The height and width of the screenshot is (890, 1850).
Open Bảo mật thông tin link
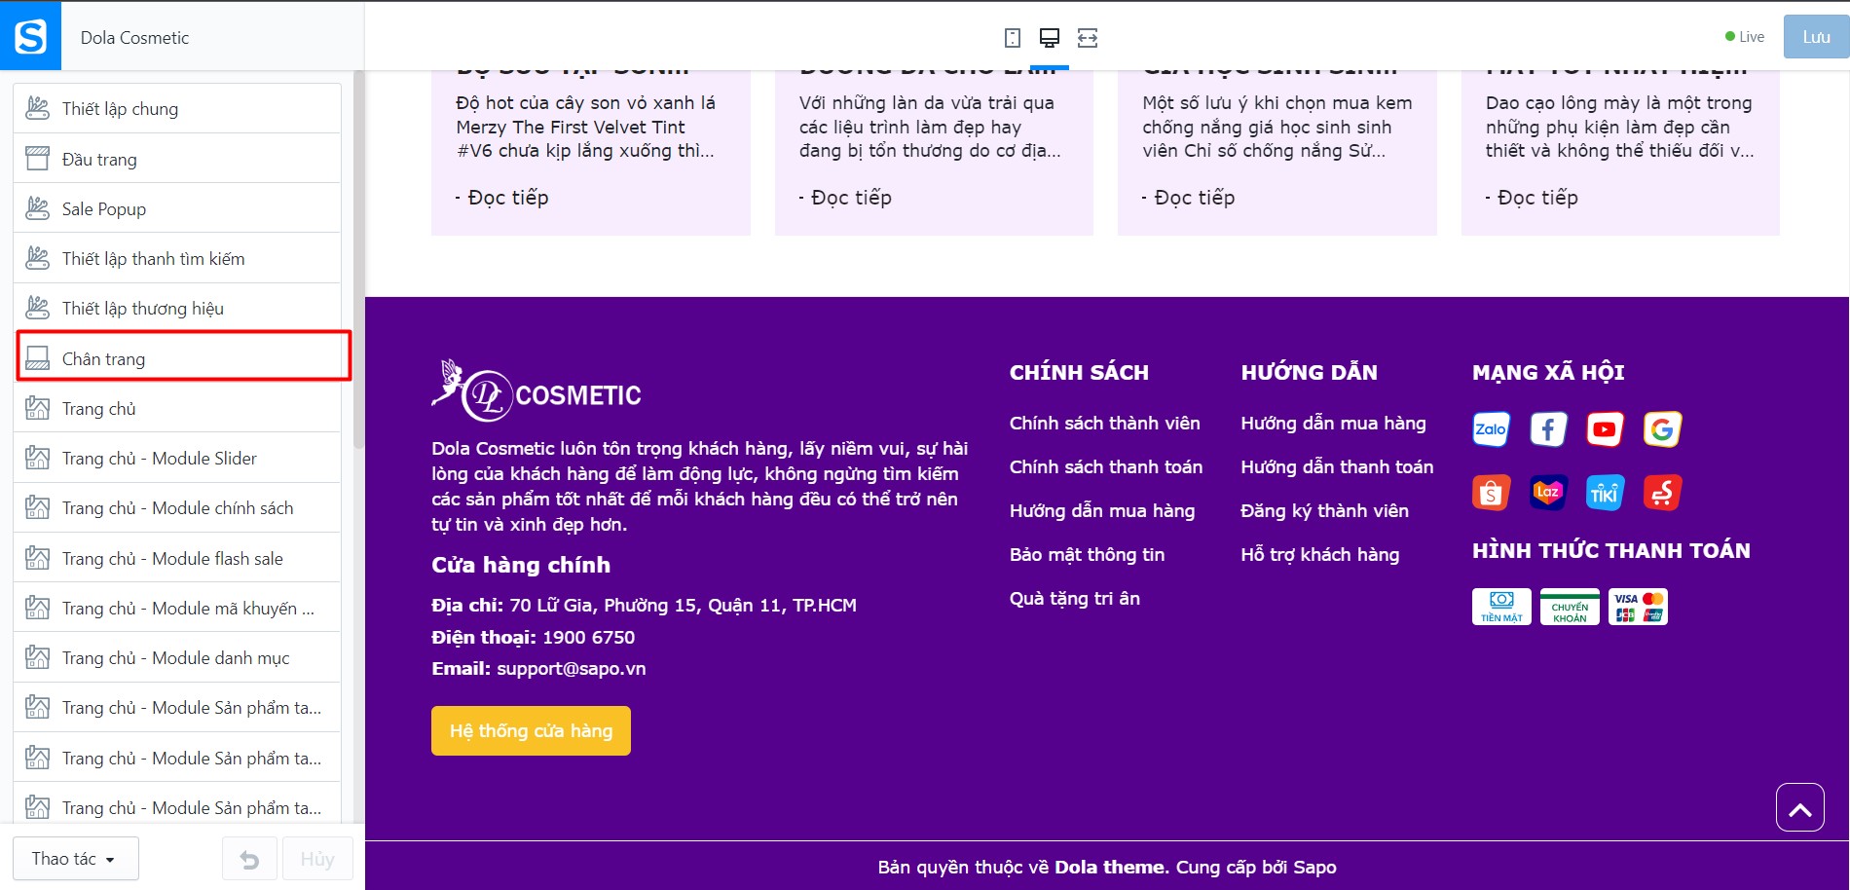(x=1087, y=554)
